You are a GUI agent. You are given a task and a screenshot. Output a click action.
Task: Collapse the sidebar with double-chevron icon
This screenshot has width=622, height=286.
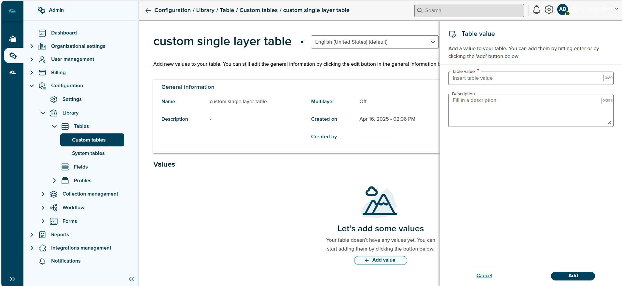pyautogui.click(x=131, y=279)
